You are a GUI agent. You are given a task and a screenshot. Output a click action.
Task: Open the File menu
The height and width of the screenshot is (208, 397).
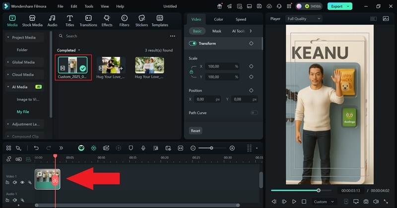pos(60,6)
